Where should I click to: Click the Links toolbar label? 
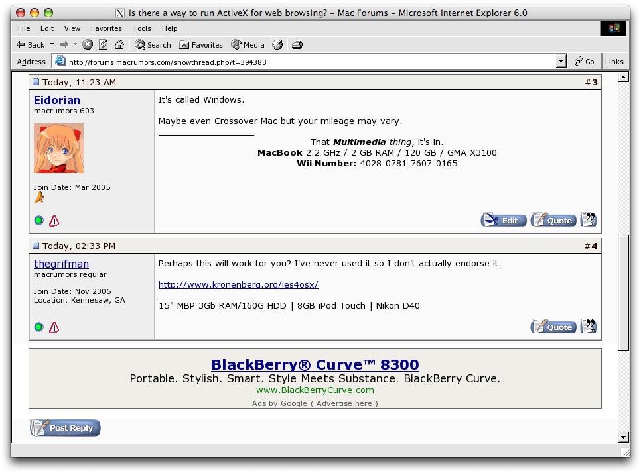(x=614, y=62)
